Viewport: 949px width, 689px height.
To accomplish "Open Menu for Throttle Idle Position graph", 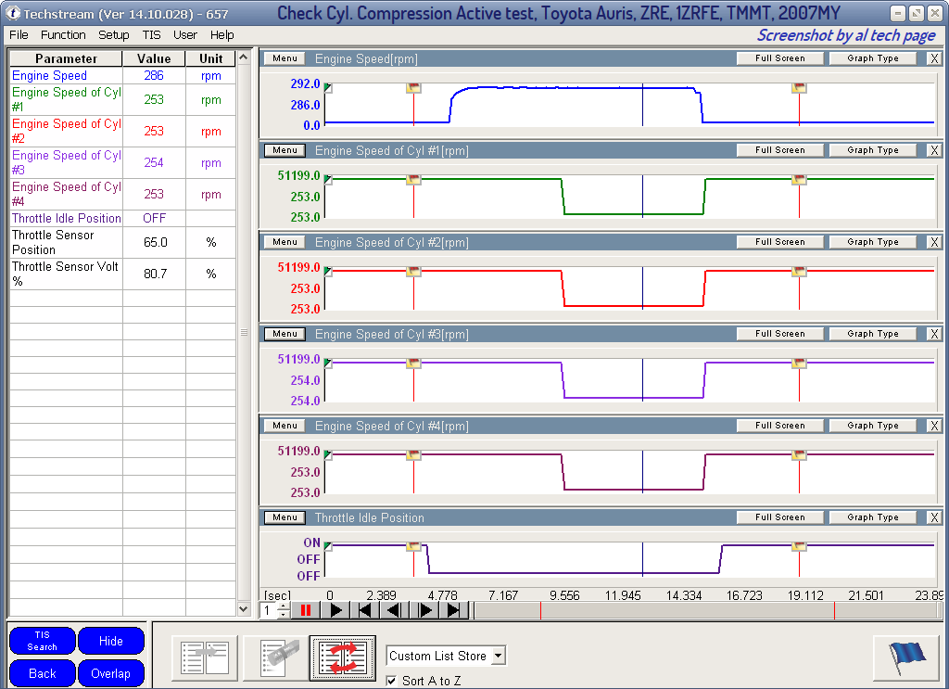I will [285, 517].
